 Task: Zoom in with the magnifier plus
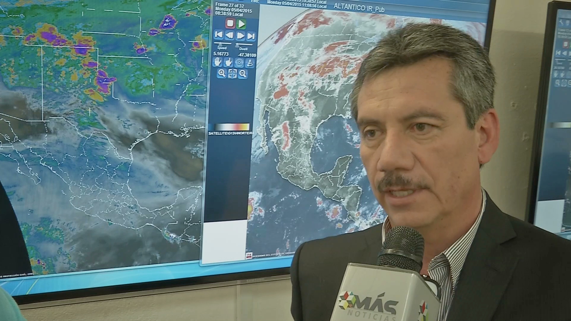pos(222,73)
